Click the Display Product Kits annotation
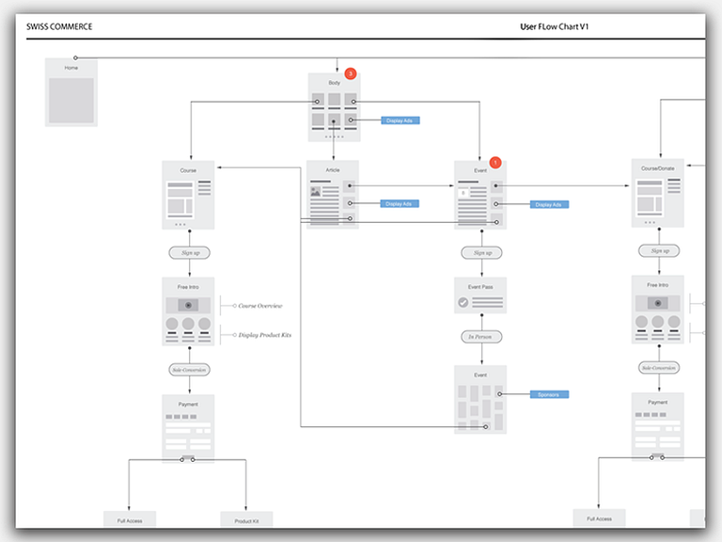Viewport: 722px width, 542px height. click(x=265, y=335)
